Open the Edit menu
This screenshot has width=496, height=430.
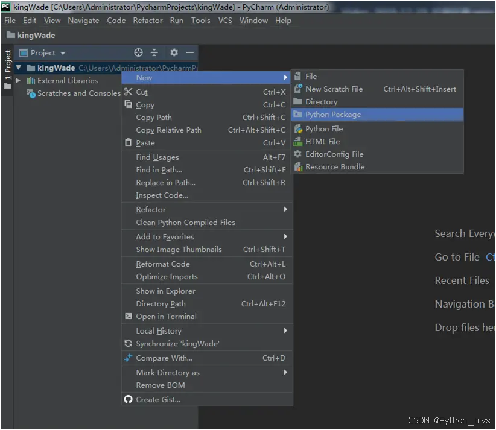(30, 21)
